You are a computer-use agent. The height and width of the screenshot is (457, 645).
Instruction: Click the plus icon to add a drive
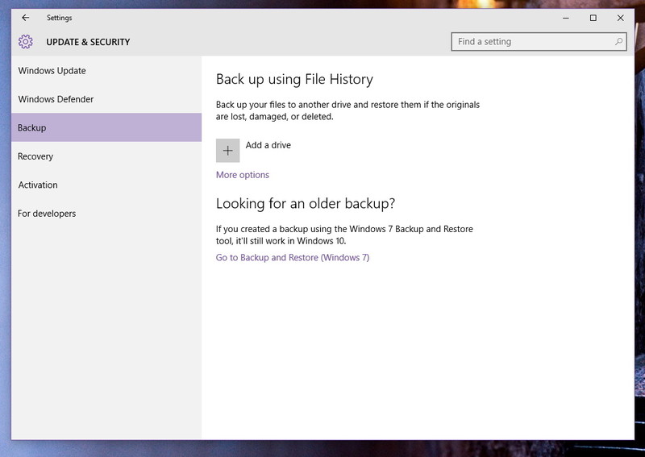[227, 151]
